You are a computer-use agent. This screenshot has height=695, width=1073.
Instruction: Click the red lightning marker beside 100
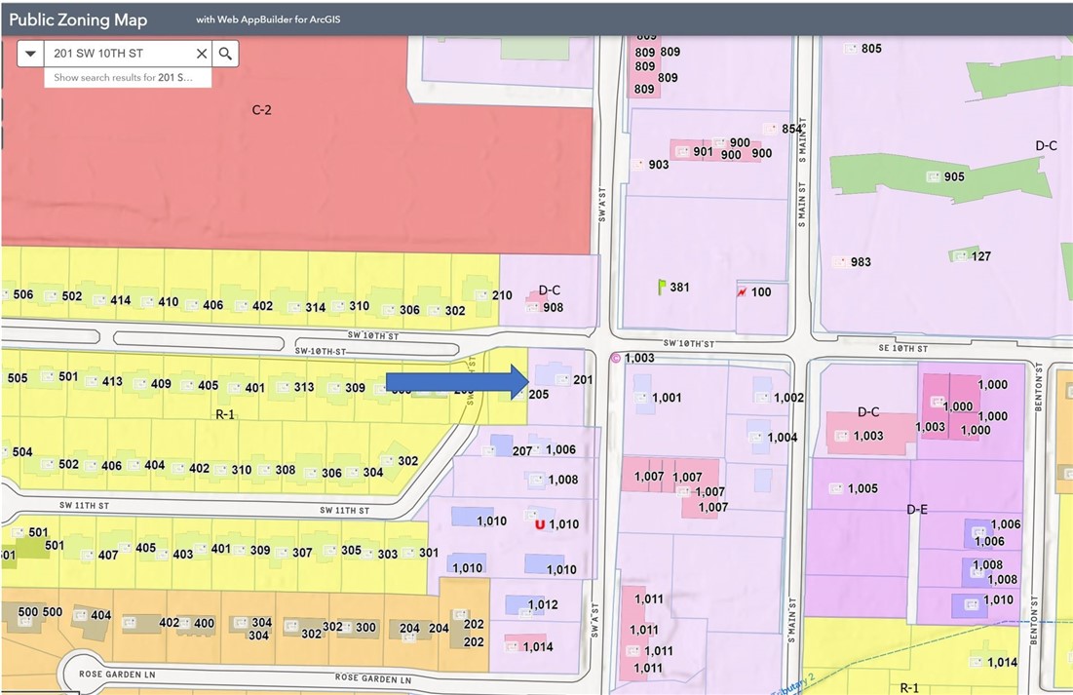pos(743,291)
